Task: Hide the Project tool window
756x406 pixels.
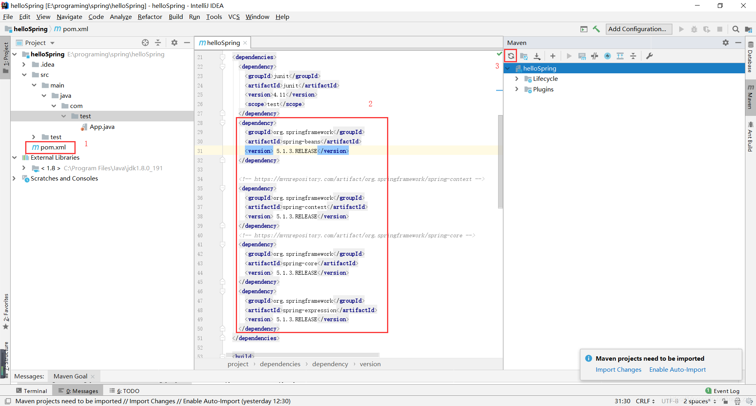Action: tap(187, 43)
